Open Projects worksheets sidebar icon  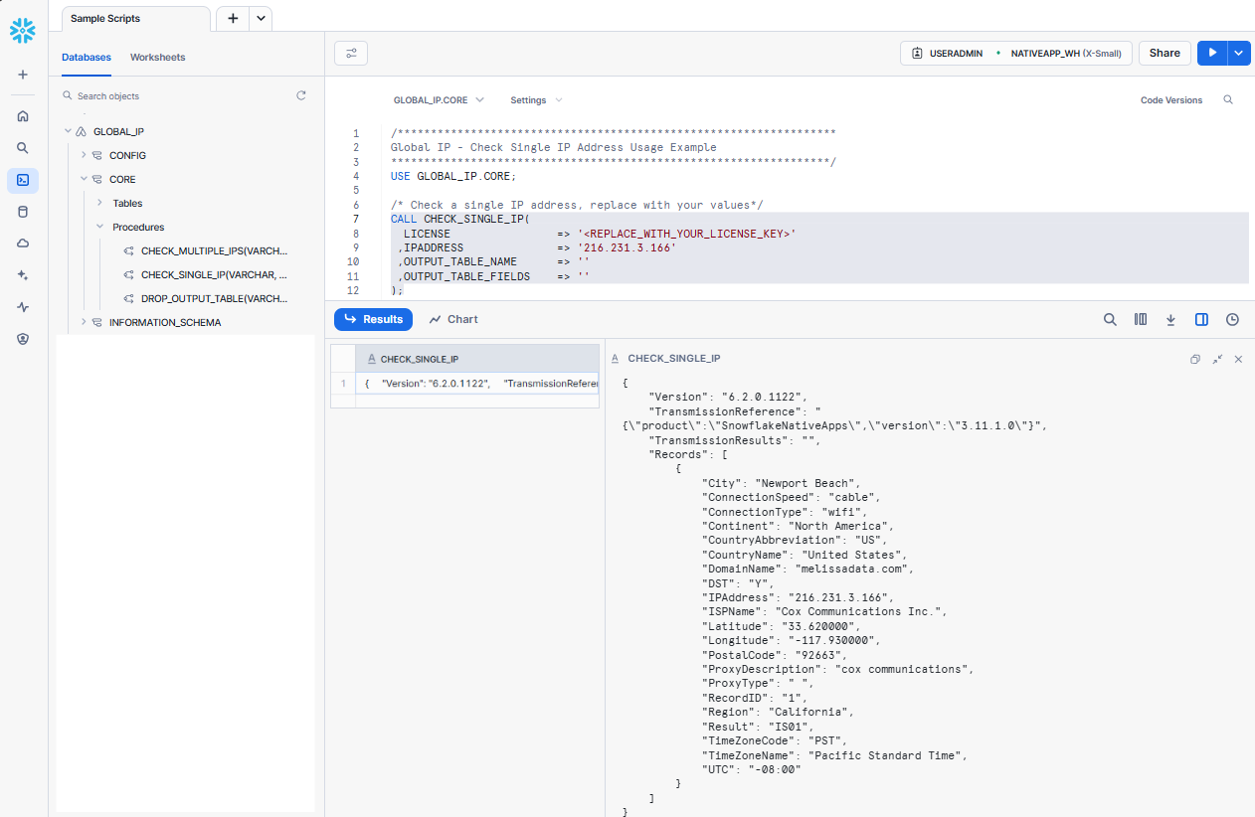point(23,180)
